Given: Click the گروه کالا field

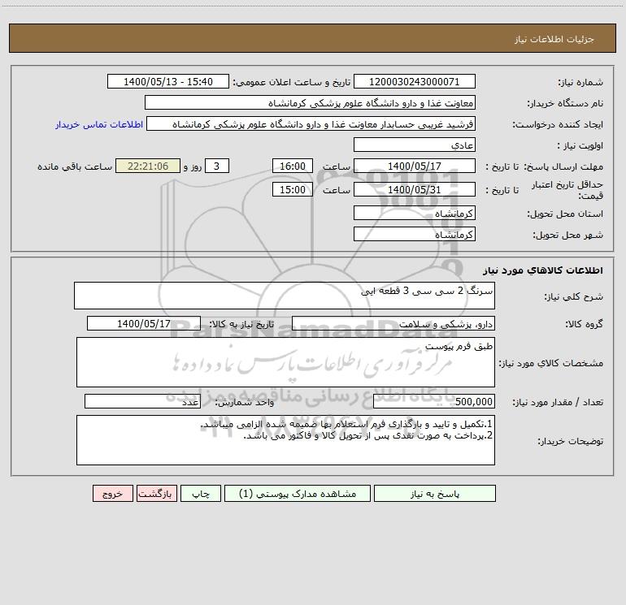Looking at the screenshot, I should coord(393,323).
